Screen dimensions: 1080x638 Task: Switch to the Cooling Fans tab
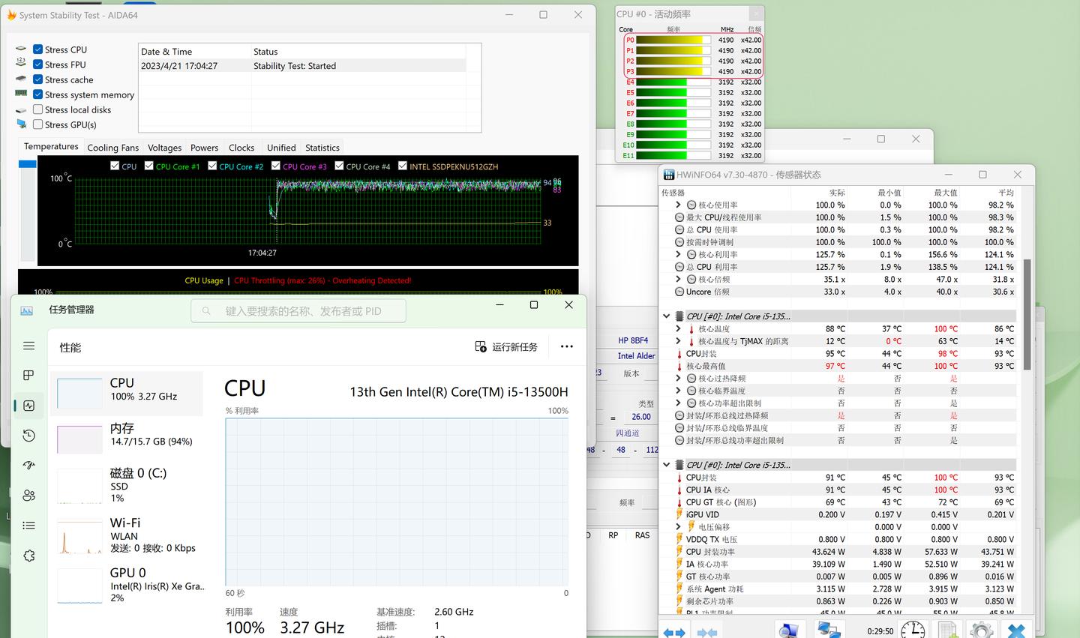112,148
